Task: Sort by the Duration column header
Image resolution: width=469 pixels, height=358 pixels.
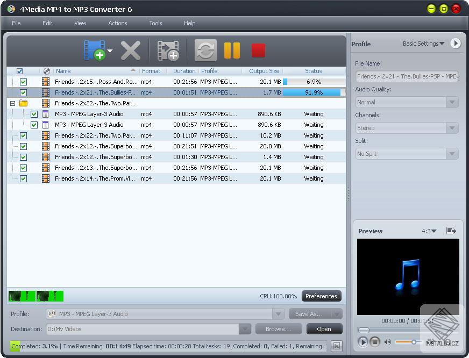Action: point(184,71)
